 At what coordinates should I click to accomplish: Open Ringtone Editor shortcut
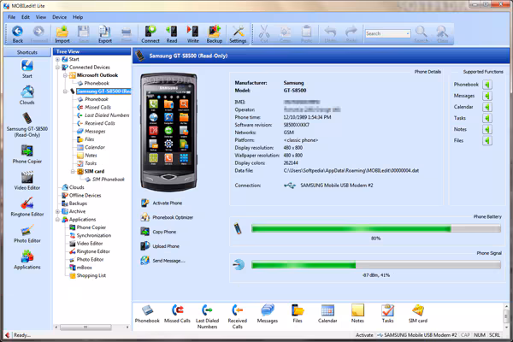27,207
